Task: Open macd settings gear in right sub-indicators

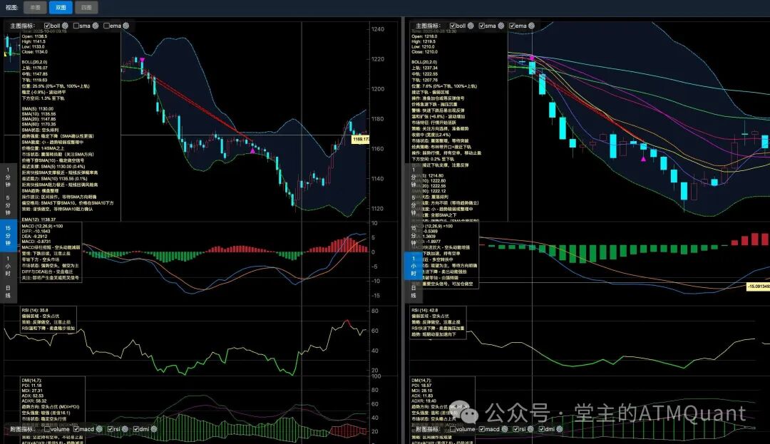Action: [x=504, y=429]
